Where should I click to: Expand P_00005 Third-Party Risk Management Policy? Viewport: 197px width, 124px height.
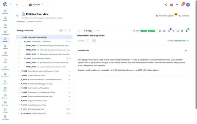click(x=69, y=84)
